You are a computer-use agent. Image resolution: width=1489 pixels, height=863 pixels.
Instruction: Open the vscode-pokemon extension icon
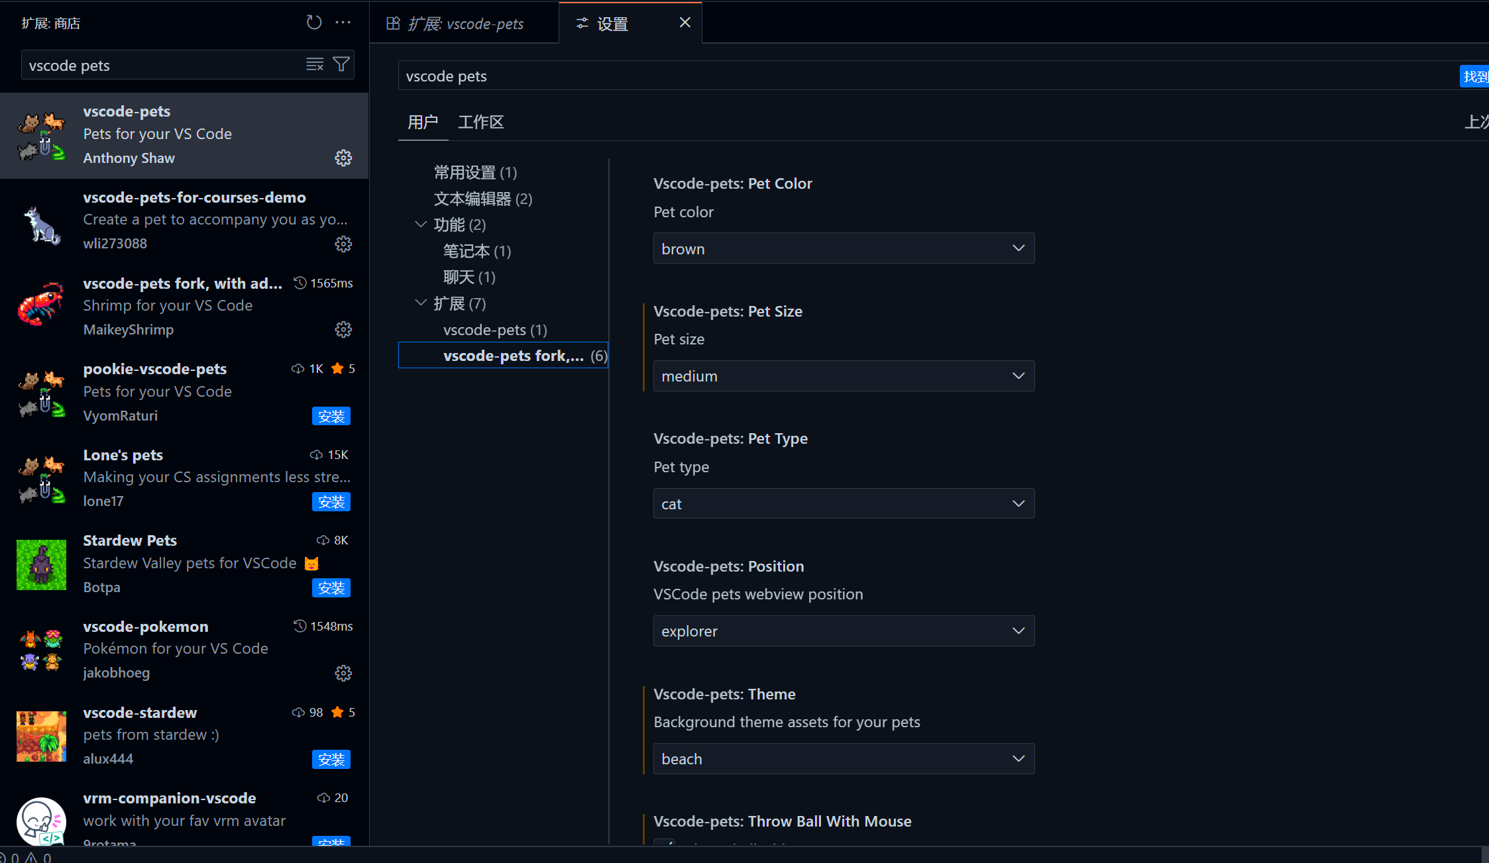(41, 650)
